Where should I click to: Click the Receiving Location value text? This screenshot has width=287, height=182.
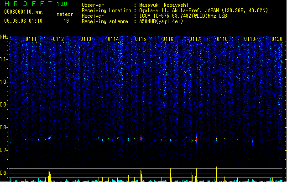(x=204, y=10)
